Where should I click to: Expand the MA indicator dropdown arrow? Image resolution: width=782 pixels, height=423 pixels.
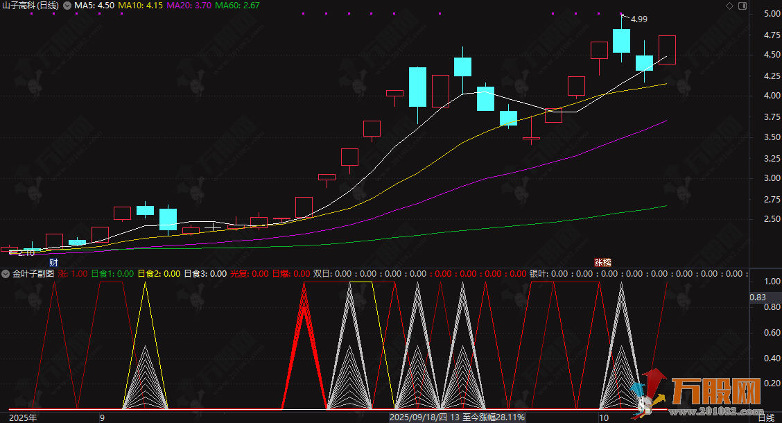pos(67,6)
